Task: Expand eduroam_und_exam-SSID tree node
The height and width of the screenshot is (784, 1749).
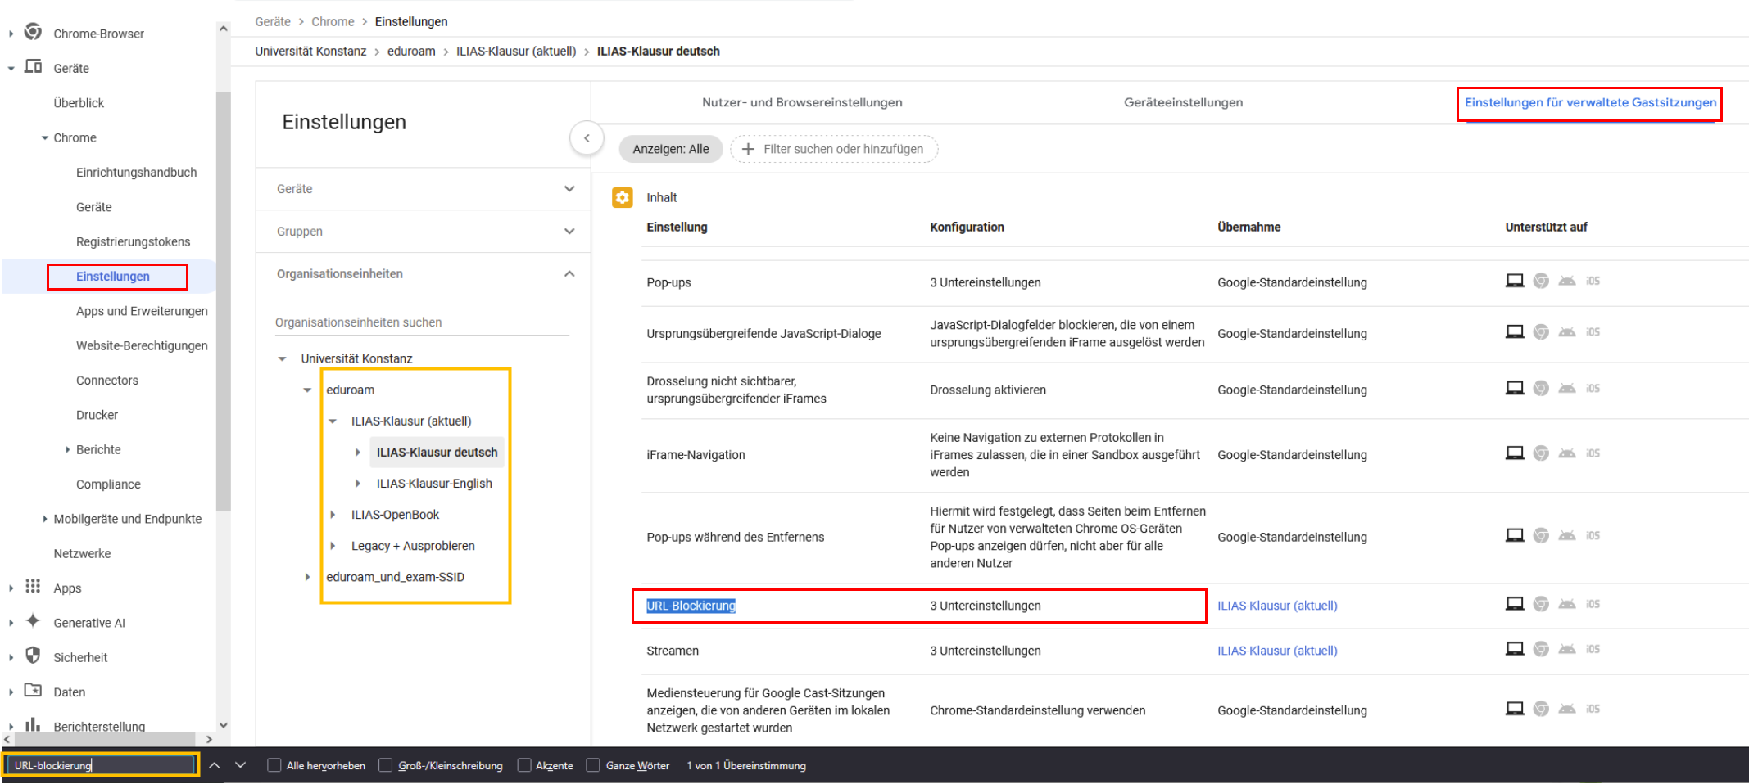Action: (307, 577)
